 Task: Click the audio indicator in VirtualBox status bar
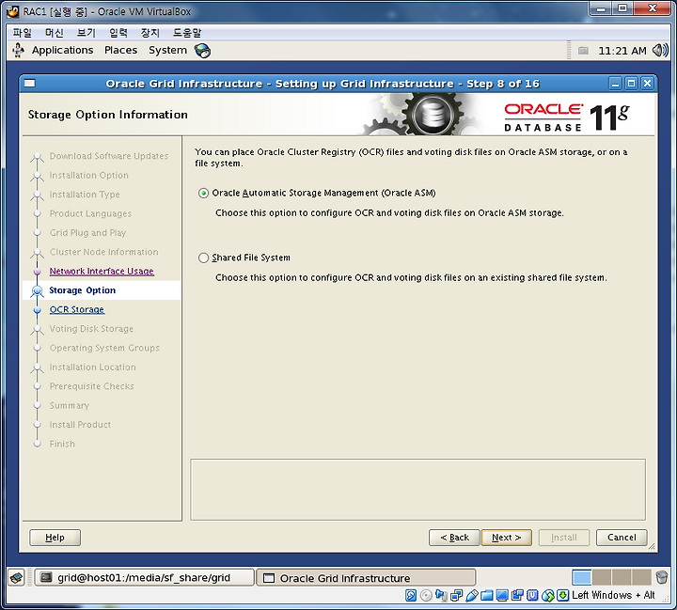441,596
